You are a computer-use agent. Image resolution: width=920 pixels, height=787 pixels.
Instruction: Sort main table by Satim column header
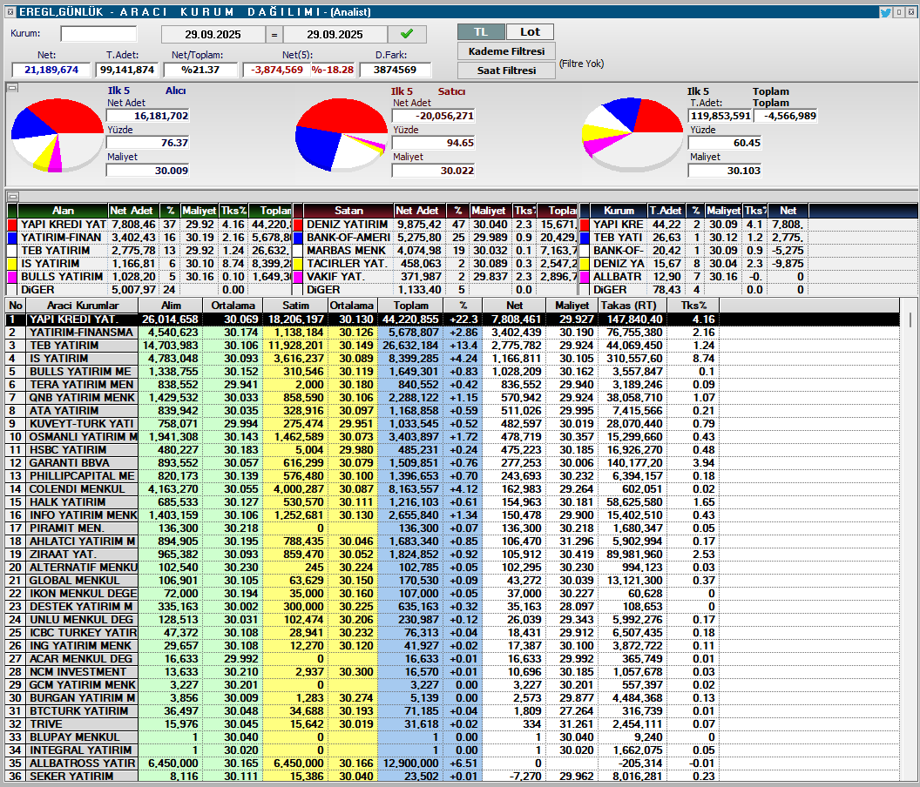pos(295,306)
